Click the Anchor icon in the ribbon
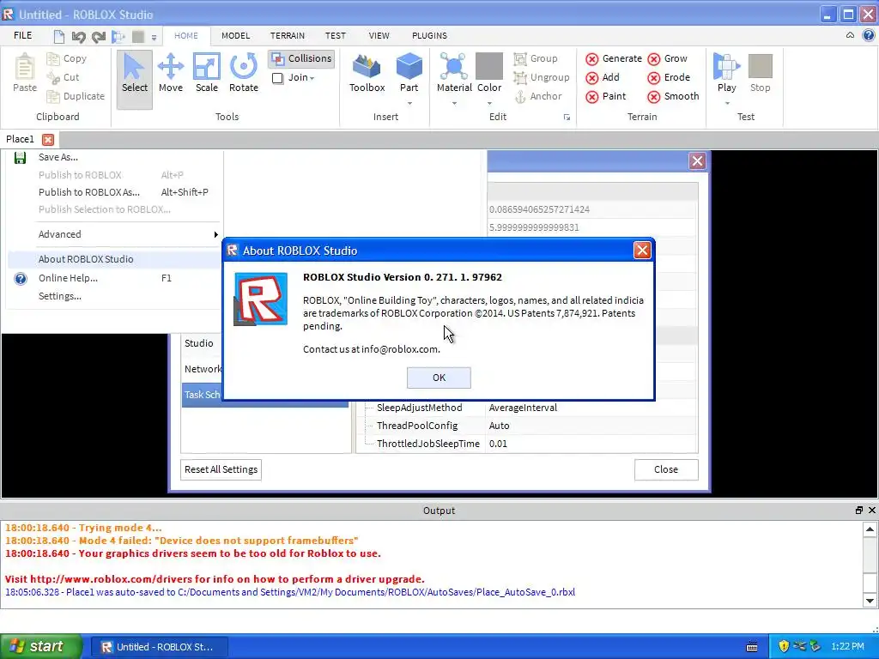The image size is (879, 659). point(520,96)
